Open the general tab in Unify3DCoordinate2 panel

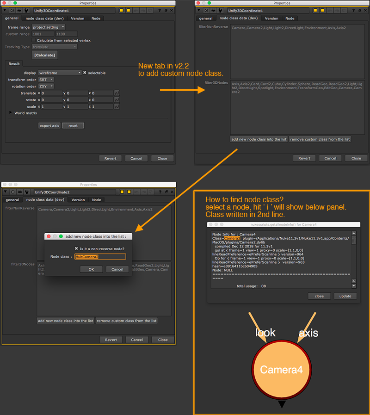12,200
